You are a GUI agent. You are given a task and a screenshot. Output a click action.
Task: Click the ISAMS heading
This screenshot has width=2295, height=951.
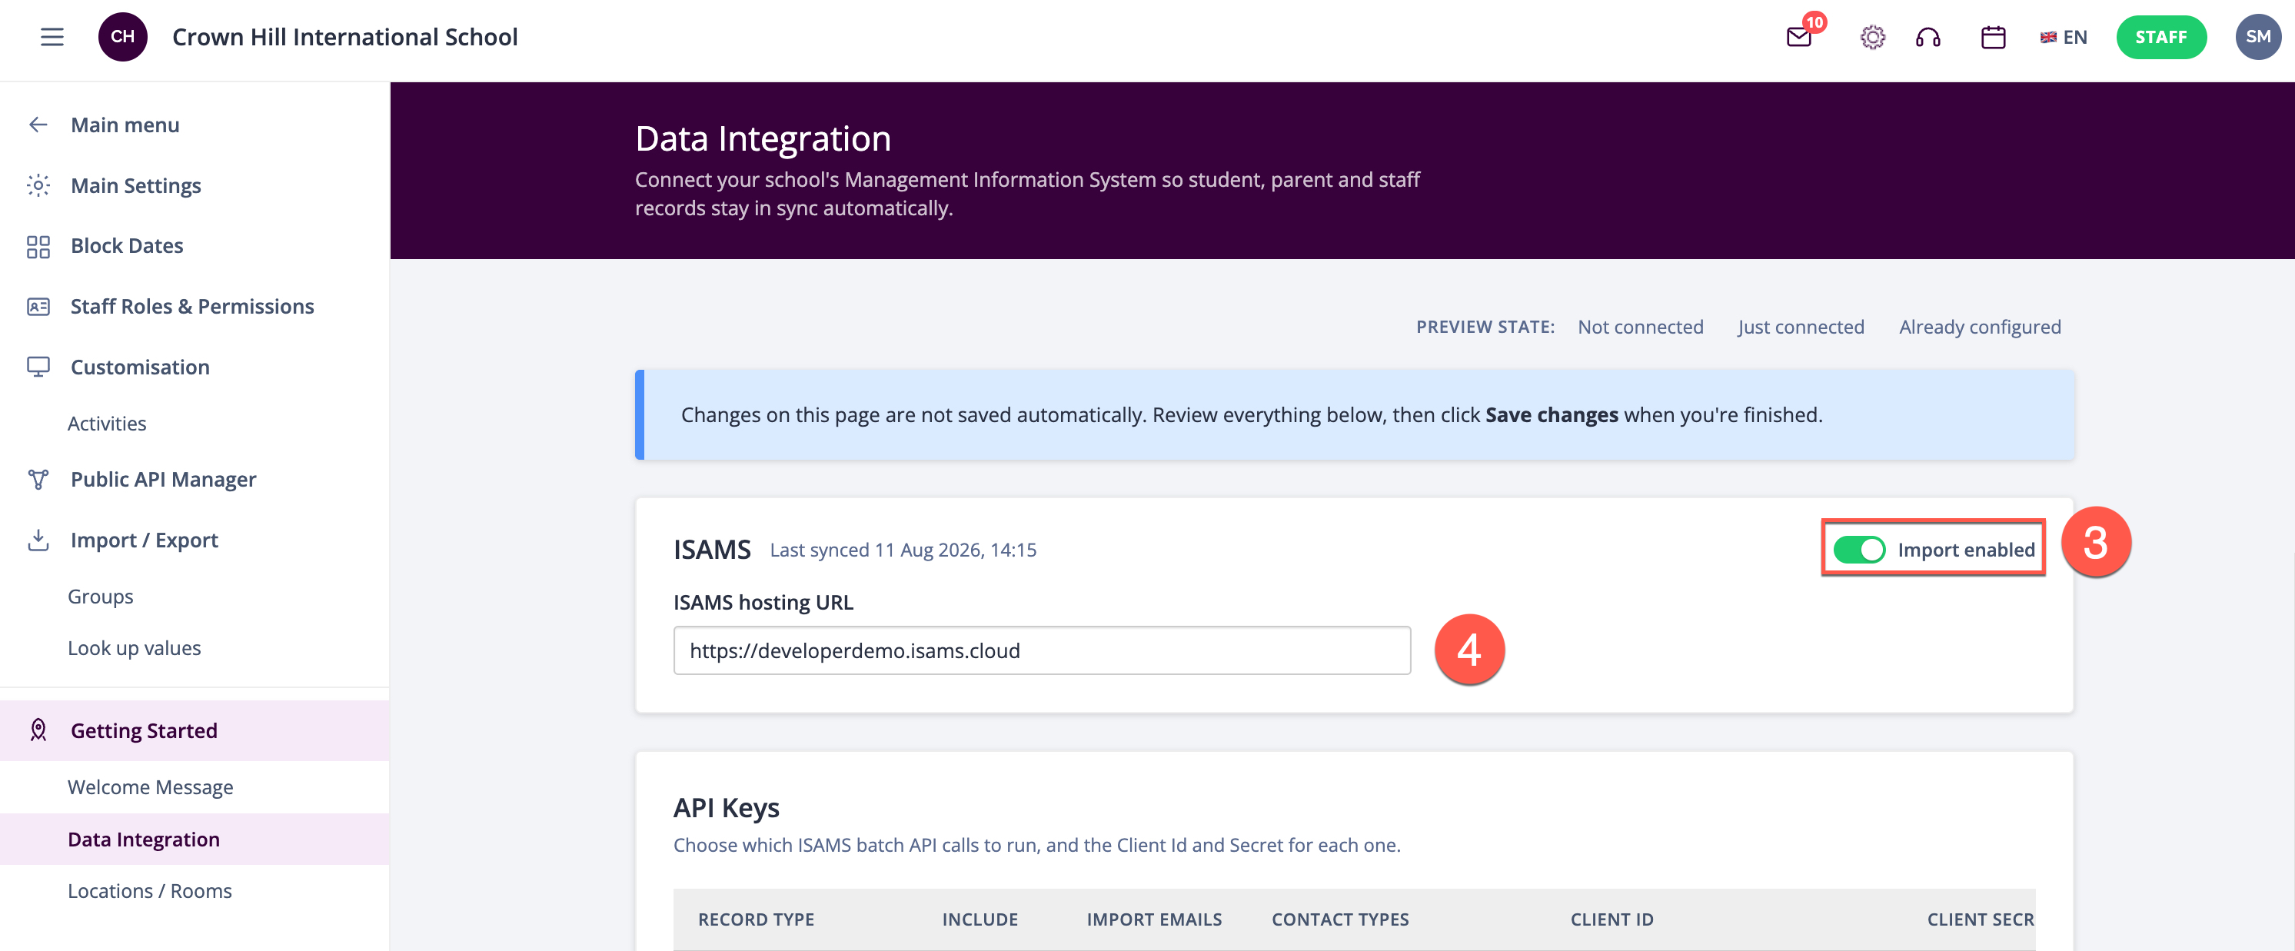(x=712, y=550)
